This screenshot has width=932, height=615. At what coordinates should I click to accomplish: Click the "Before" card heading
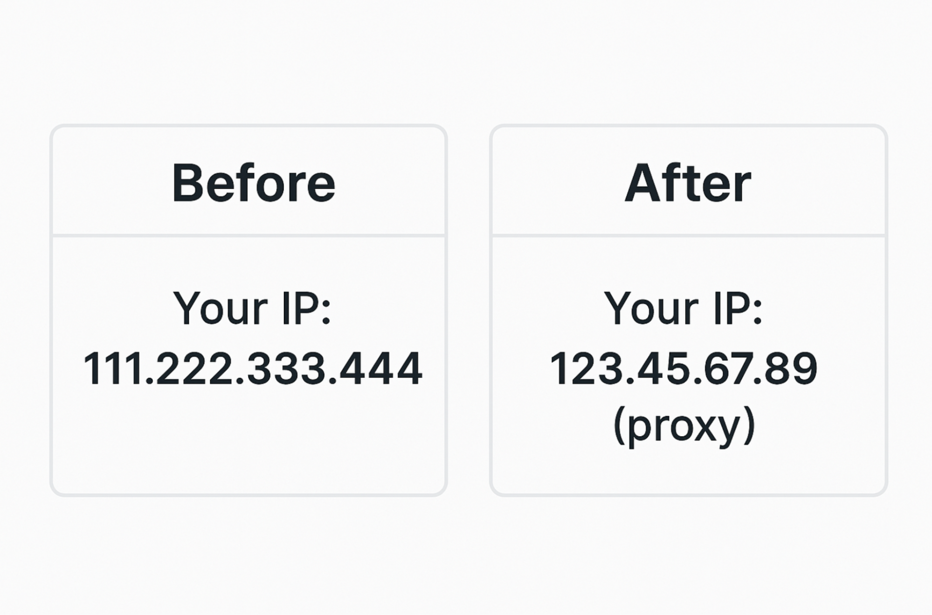coord(254,183)
